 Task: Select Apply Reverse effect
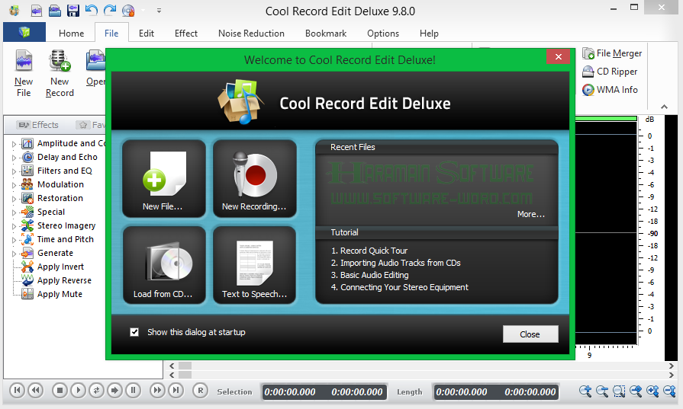click(x=56, y=280)
